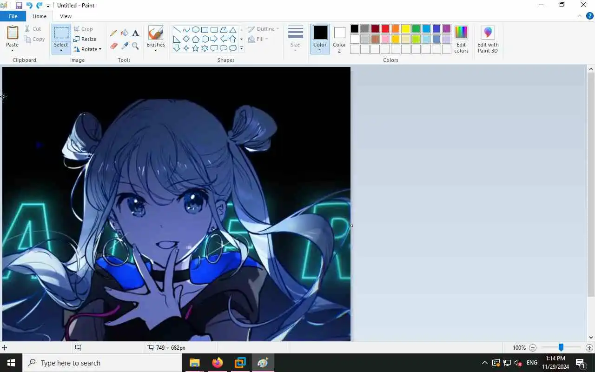Viewport: 595px width, 372px height.
Task: Click the Windows search box
Action: click(102, 363)
